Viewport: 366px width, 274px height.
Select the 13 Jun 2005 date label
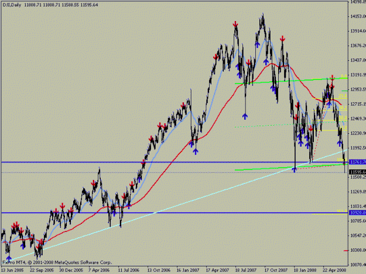click(12, 270)
